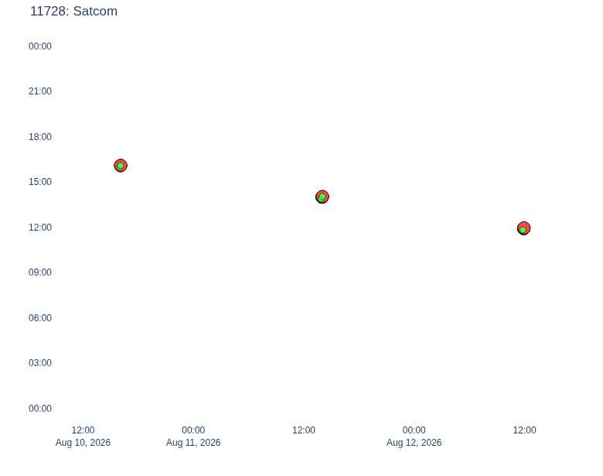Select the 15:00 y-axis tick label
Screen dimensions: 603x476
(40, 182)
